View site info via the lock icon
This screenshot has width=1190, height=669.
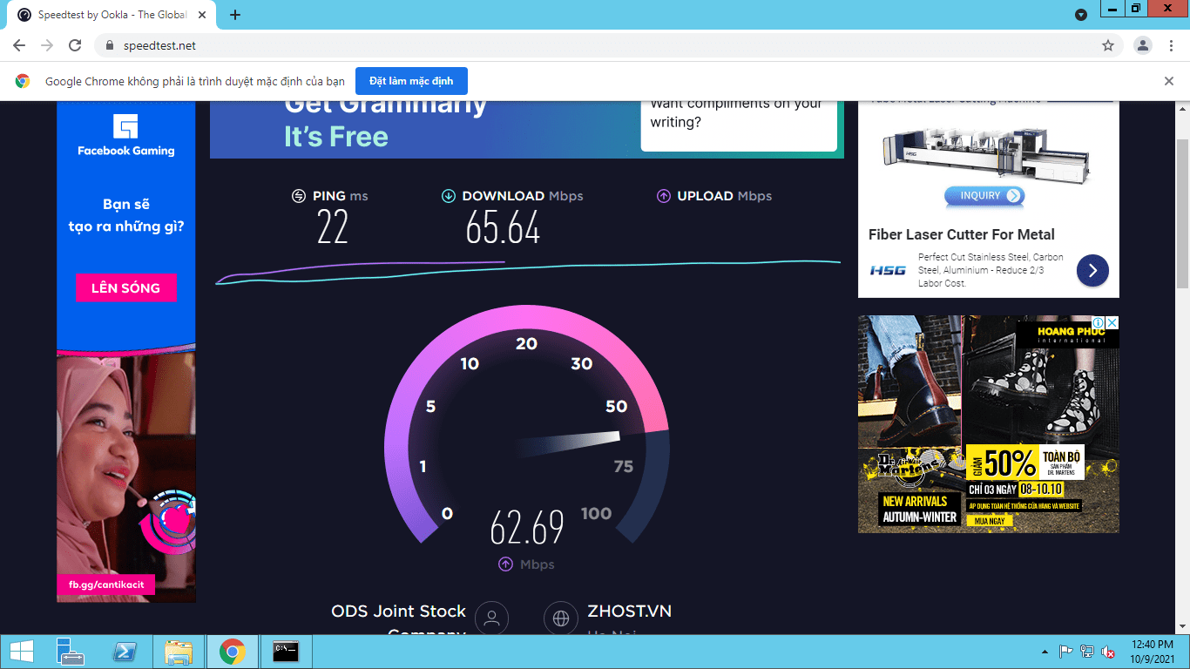[110, 45]
